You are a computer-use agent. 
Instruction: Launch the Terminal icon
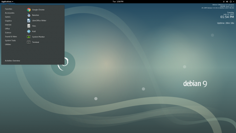pos(29,42)
